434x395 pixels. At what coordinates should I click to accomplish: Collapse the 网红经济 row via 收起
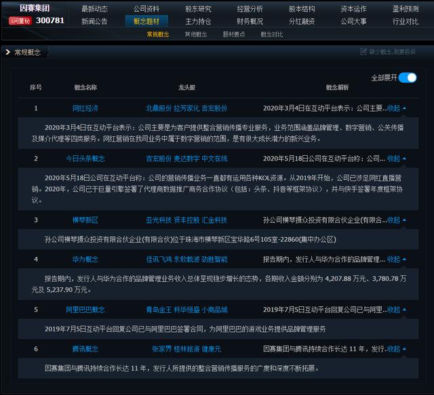(396, 108)
